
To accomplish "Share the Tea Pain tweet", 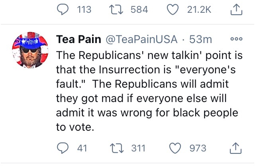I will pos(237,149).
